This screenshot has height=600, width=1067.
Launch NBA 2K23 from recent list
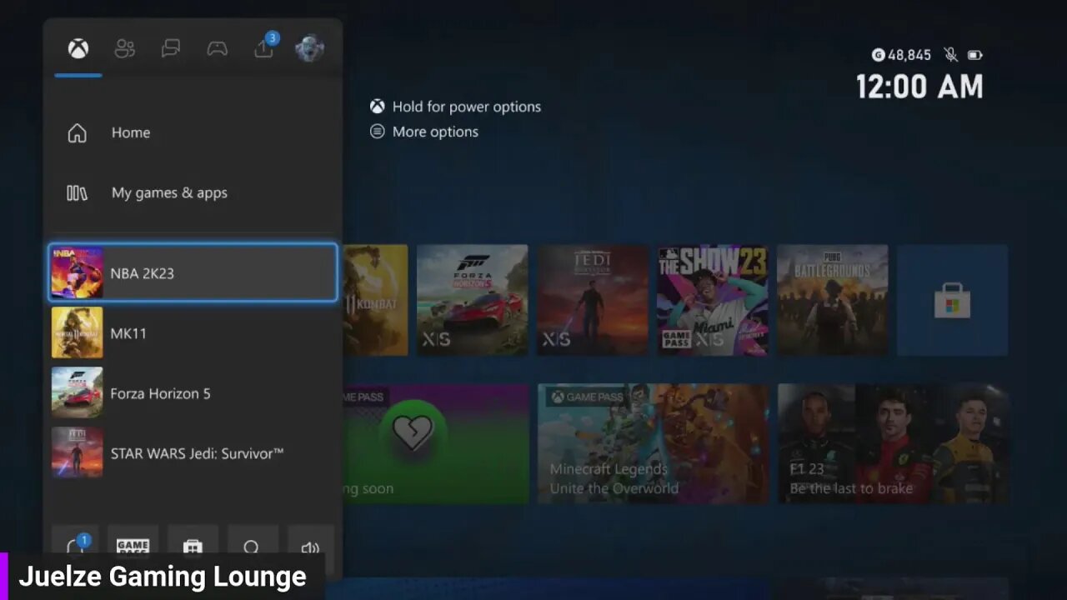[x=193, y=272]
